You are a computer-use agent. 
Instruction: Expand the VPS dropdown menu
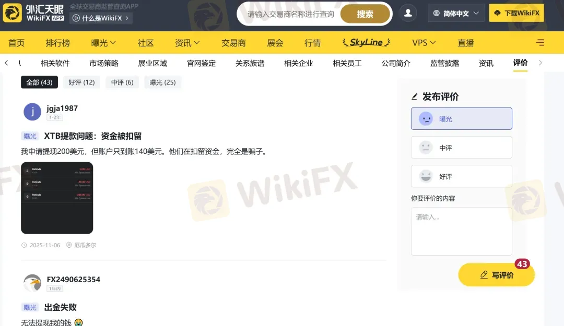tap(423, 42)
